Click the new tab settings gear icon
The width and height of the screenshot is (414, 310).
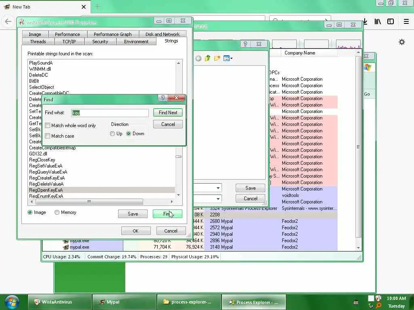(x=402, y=42)
